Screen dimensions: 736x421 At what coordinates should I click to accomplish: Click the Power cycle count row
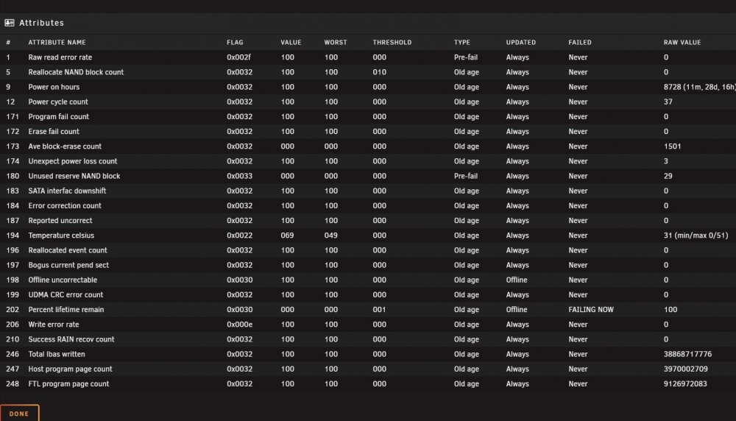pos(368,102)
